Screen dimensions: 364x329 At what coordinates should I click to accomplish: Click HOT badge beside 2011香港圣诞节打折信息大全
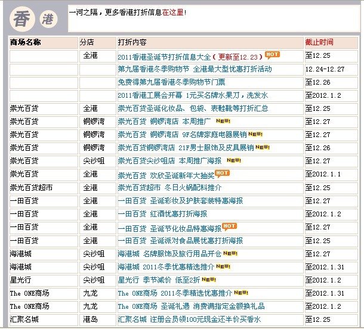coord(272,55)
